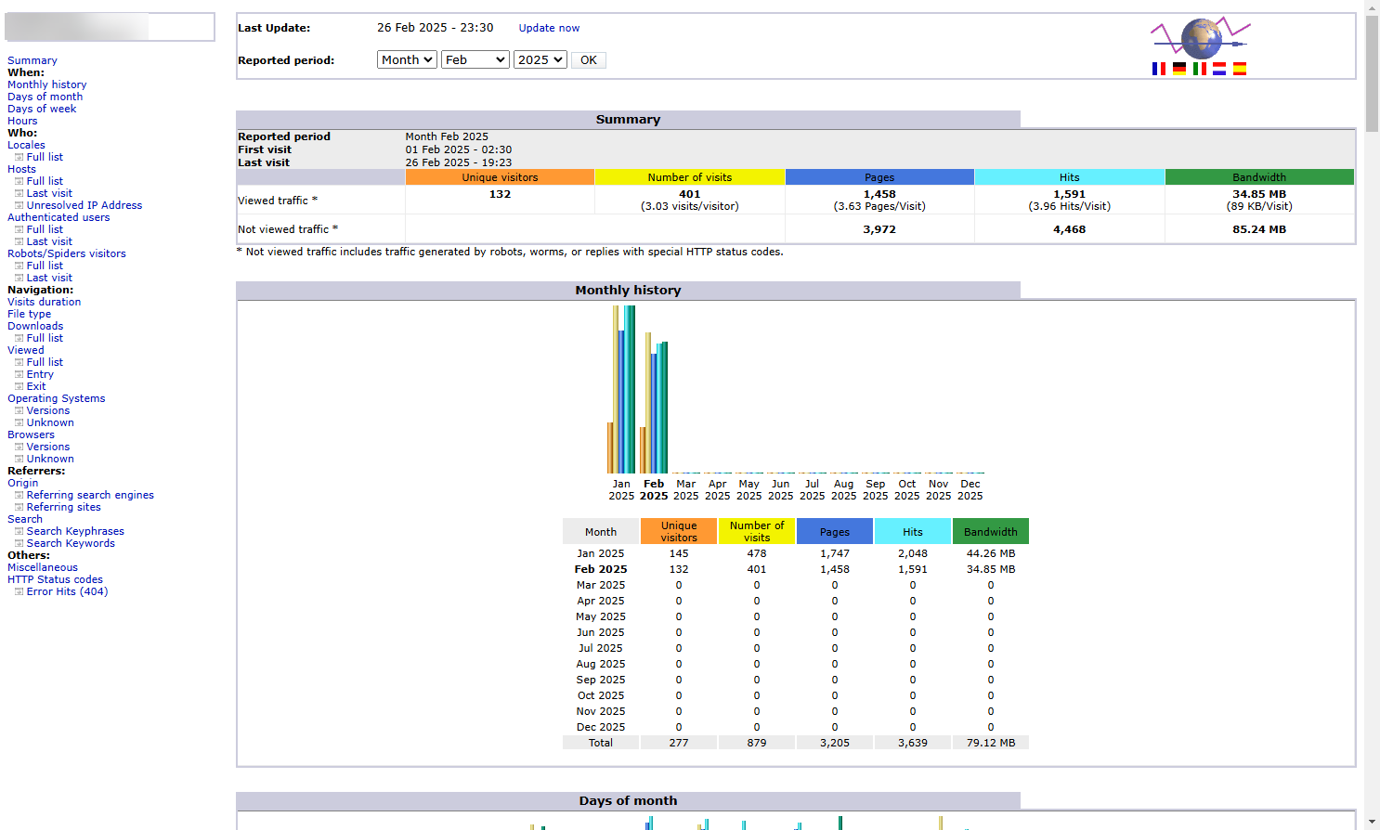The height and width of the screenshot is (830, 1380).
Task: Click the Feb 2025 row label in table
Action: [601, 569]
